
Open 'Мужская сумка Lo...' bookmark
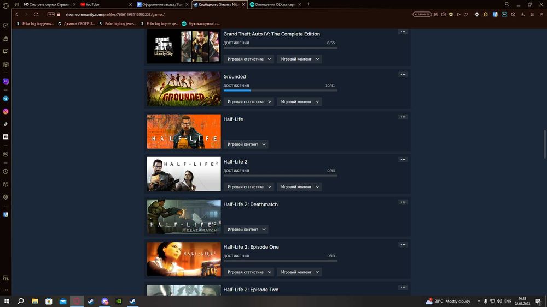(x=201, y=23)
